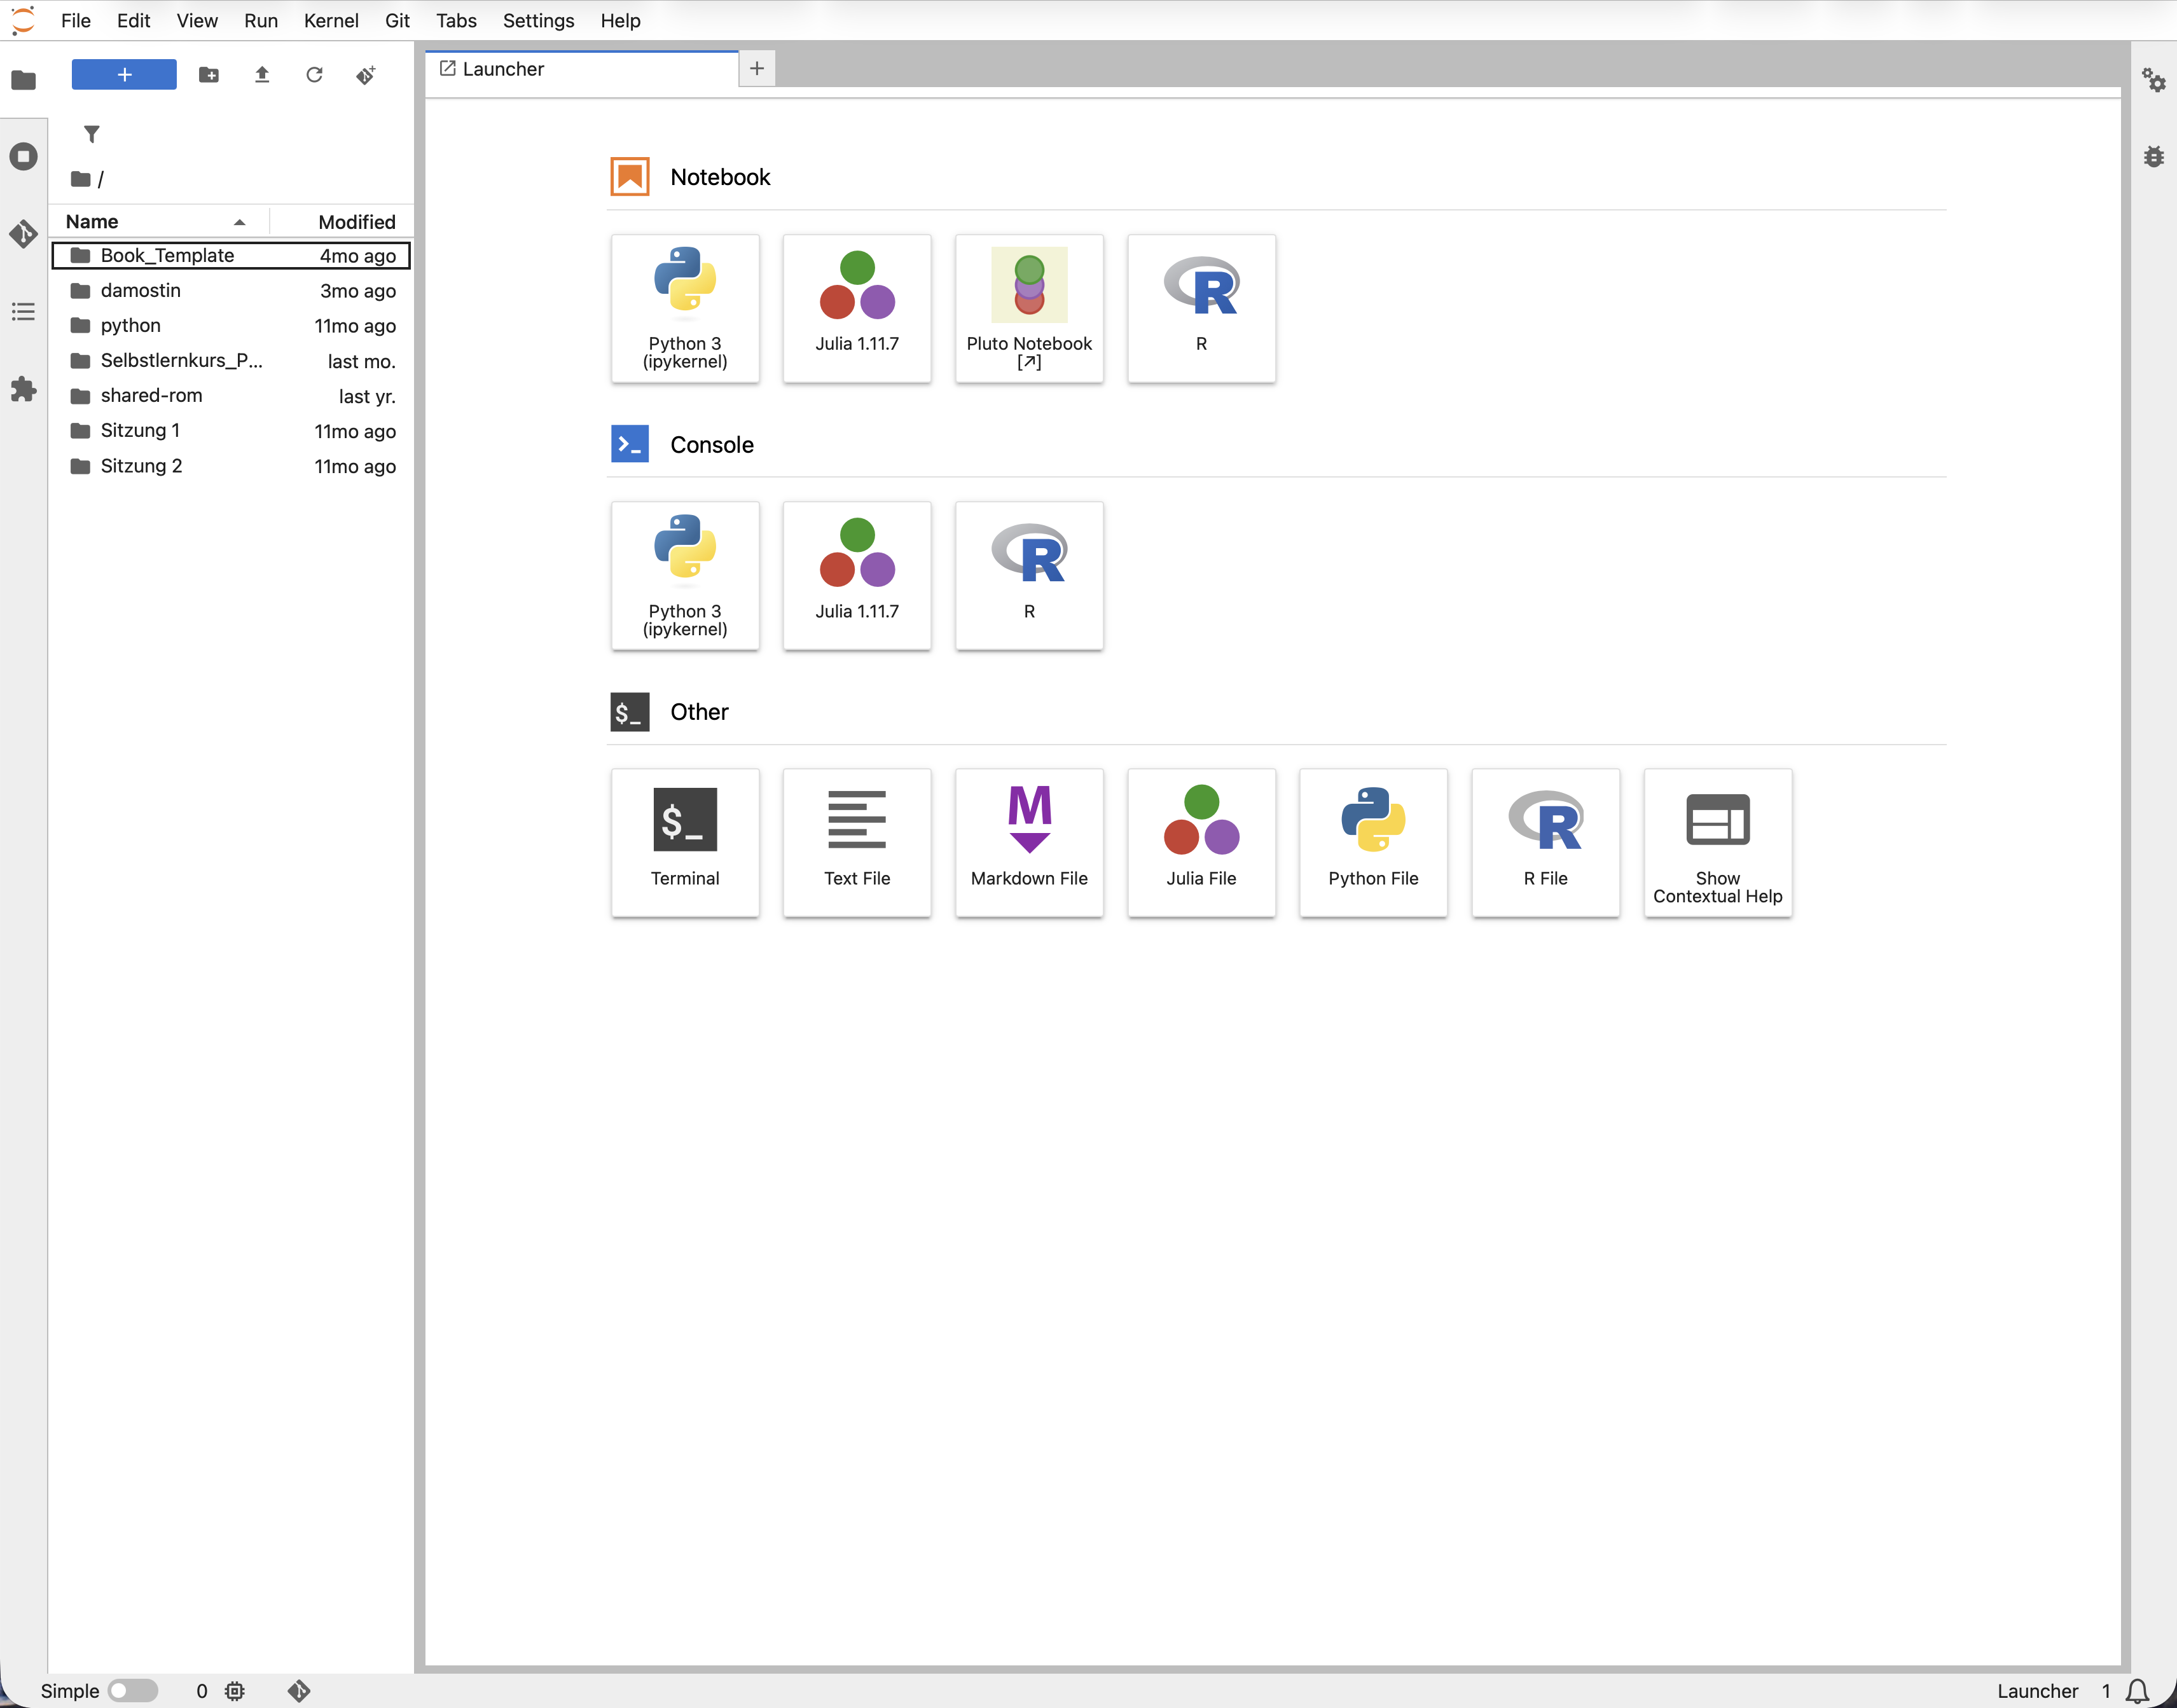Image resolution: width=2177 pixels, height=1708 pixels.
Task: Open the Debugger panel on the right
Action: [x=2154, y=156]
